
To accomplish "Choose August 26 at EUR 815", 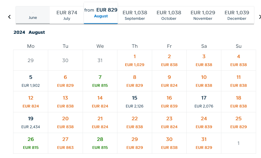I will [31, 143].
